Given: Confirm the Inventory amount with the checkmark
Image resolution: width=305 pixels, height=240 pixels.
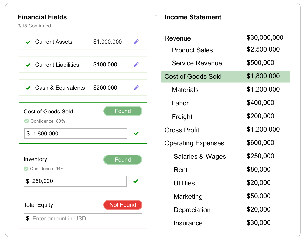Looking at the screenshot, I should (x=136, y=181).
